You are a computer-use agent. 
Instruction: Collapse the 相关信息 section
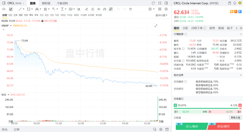241,75
